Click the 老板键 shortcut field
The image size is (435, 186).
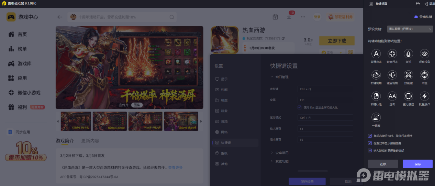click(x=325, y=89)
